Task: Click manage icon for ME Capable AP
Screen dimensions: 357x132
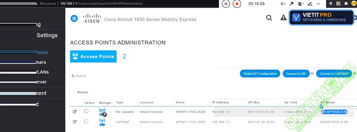Action: click(103, 112)
